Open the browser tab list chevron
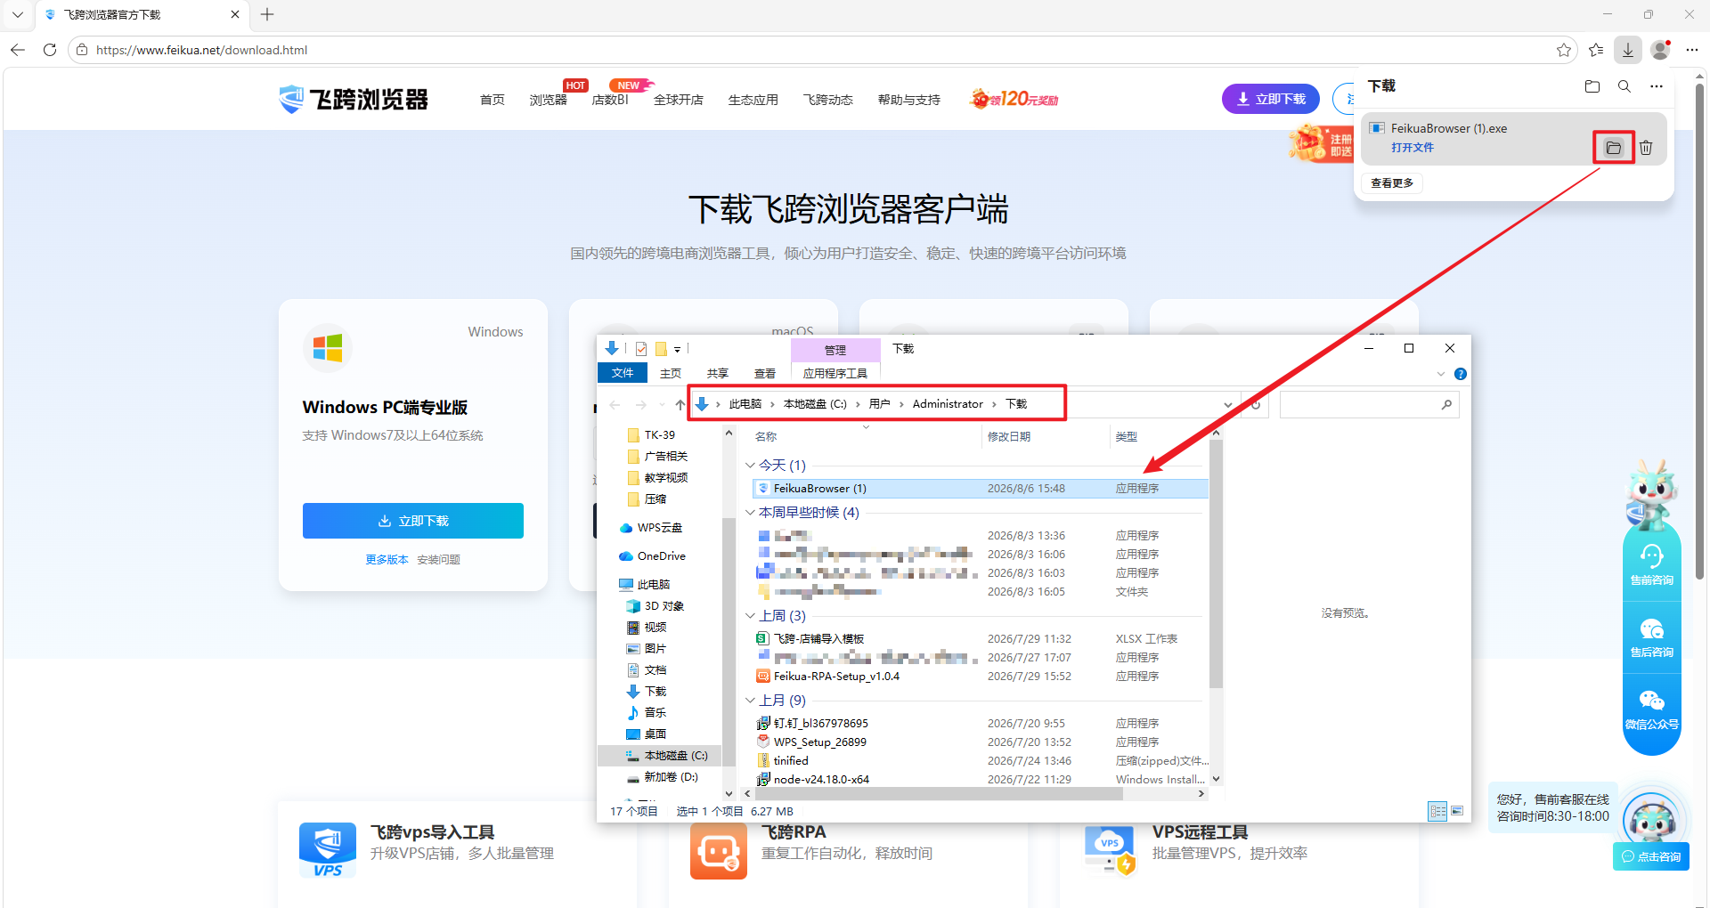The width and height of the screenshot is (1710, 908). click(18, 14)
